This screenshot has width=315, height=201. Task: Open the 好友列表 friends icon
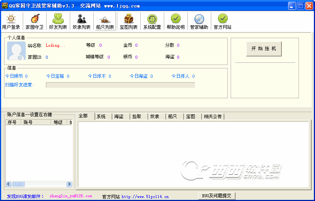click(58, 19)
